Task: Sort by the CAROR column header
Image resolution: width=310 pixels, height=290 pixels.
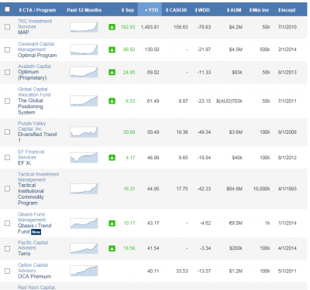Action: (176, 10)
